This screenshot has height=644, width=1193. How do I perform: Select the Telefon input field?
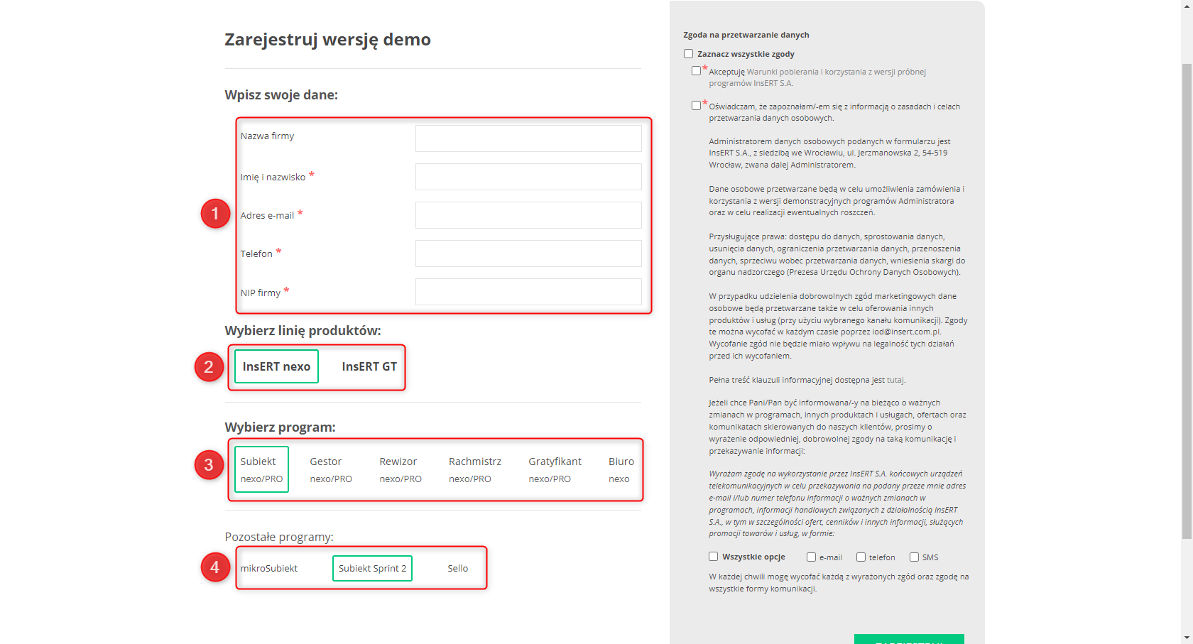[x=528, y=253]
